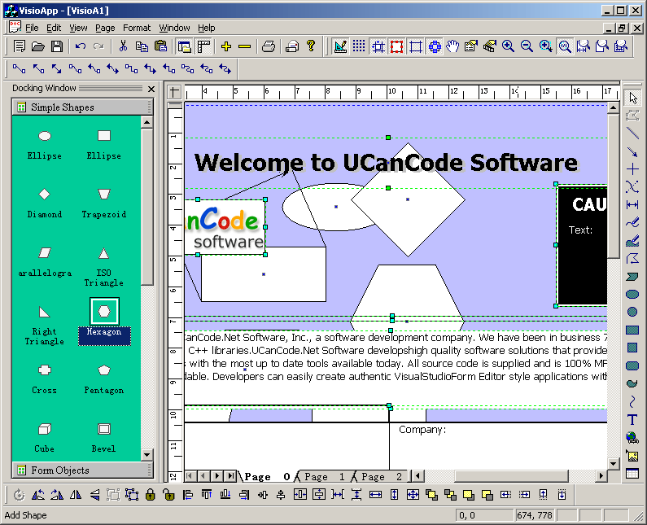Click the yellow minus remove icon
Screen dimensions: 647x525
[245, 46]
